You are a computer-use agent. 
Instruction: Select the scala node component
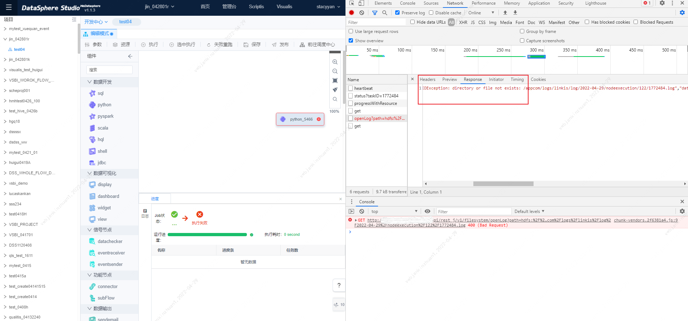pos(99,128)
